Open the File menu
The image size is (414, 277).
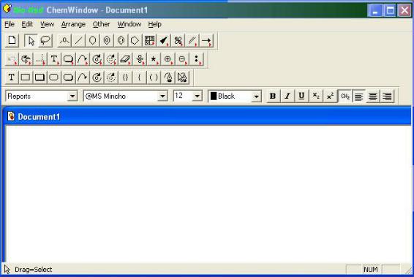click(10, 24)
